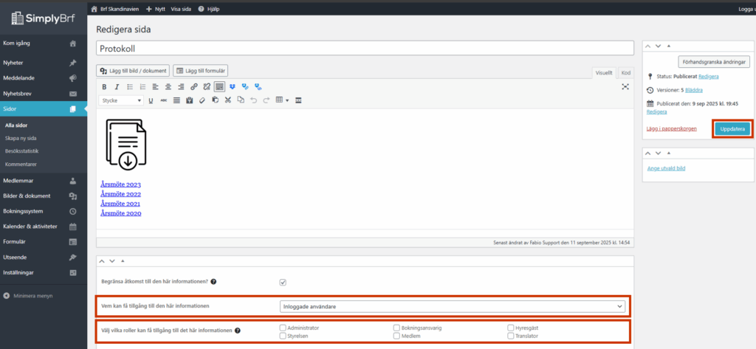Viewport: 756px width, 349px height.
Task: Open the Årsmöte 2023 link
Action: coord(120,184)
